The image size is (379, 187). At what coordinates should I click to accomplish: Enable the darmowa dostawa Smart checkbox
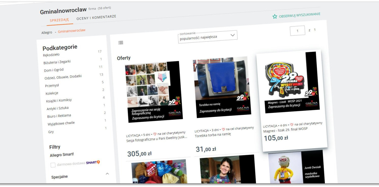[x=53, y=165]
